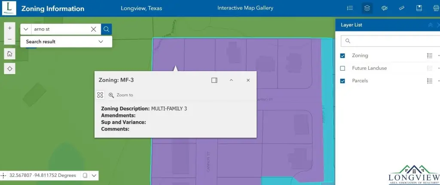Click the search magnifier button
The width and height of the screenshot is (440, 185).
pyautogui.click(x=107, y=29)
